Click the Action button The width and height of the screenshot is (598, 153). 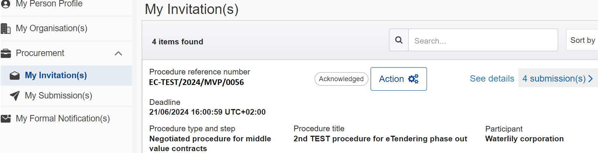(398, 79)
